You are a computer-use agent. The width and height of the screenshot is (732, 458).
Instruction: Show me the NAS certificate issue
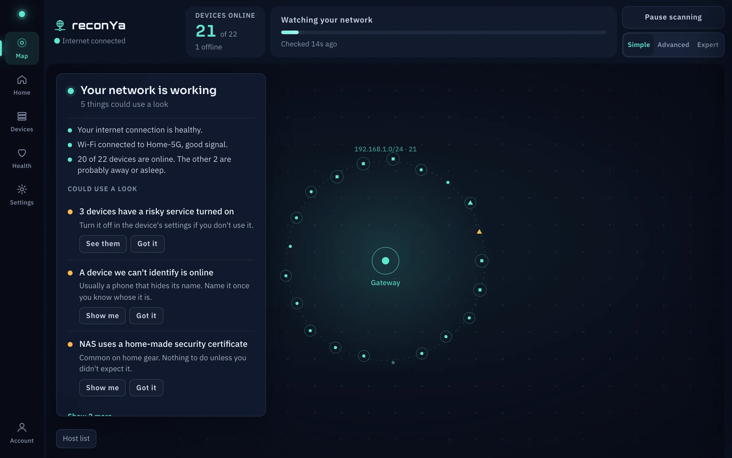click(x=102, y=388)
